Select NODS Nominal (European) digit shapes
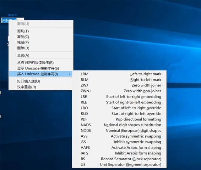Viewport: 201px width, 170px height. coord(119,131)
